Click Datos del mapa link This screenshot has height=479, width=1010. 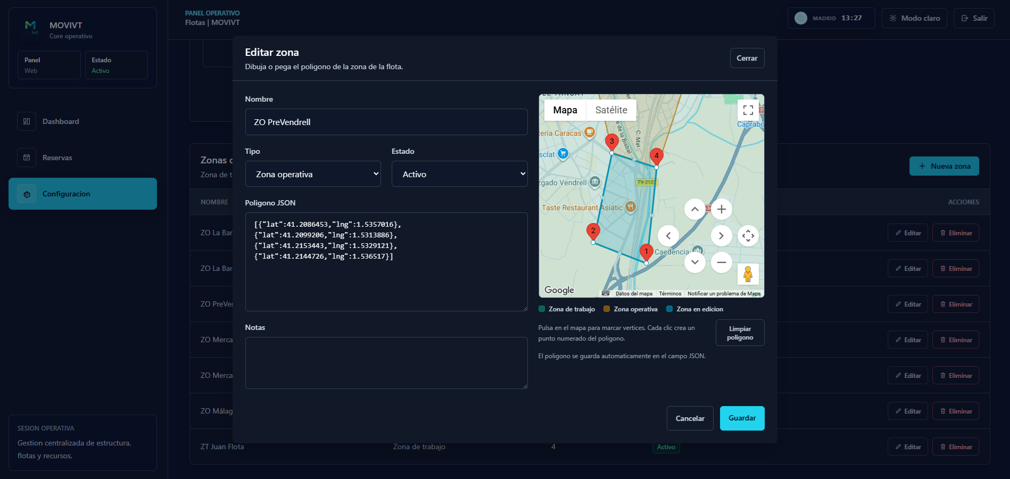(x=634, y=294)
